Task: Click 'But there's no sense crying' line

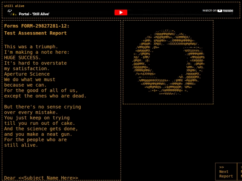Action: coord(43,107)
